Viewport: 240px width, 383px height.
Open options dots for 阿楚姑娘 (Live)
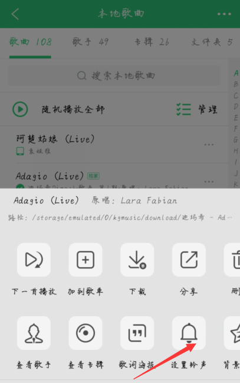tap(209, 145)
